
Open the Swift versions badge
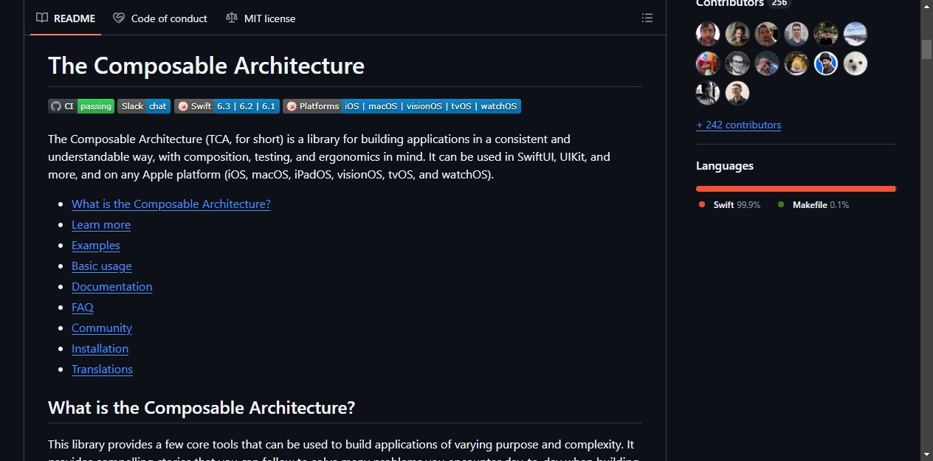coord(227,106)
